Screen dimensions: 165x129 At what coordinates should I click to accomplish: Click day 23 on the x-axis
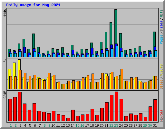pyautogui.click(x=116, y=125)
